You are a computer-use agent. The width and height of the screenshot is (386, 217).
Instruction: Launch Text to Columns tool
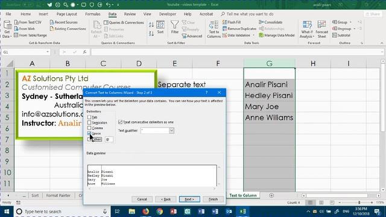coord(214,30)
